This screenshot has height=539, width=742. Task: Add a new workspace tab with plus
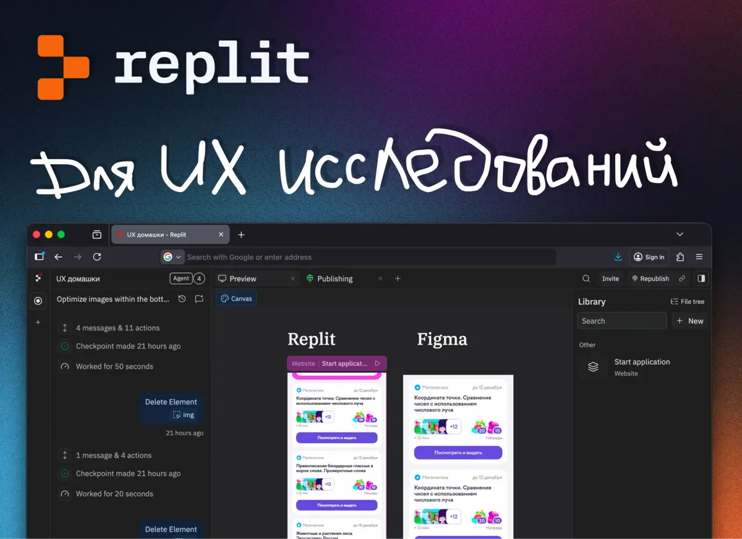[398, 279]
